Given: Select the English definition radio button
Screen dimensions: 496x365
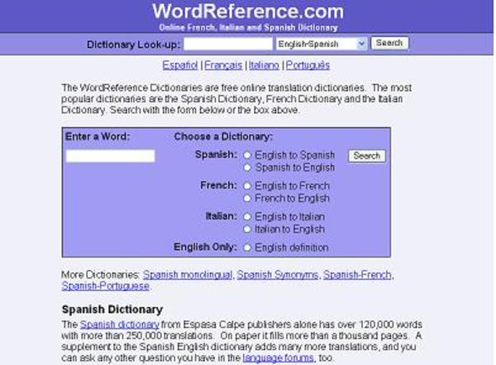Looking at the screenshot, I should pyautogui.click(x=248, y=248).
